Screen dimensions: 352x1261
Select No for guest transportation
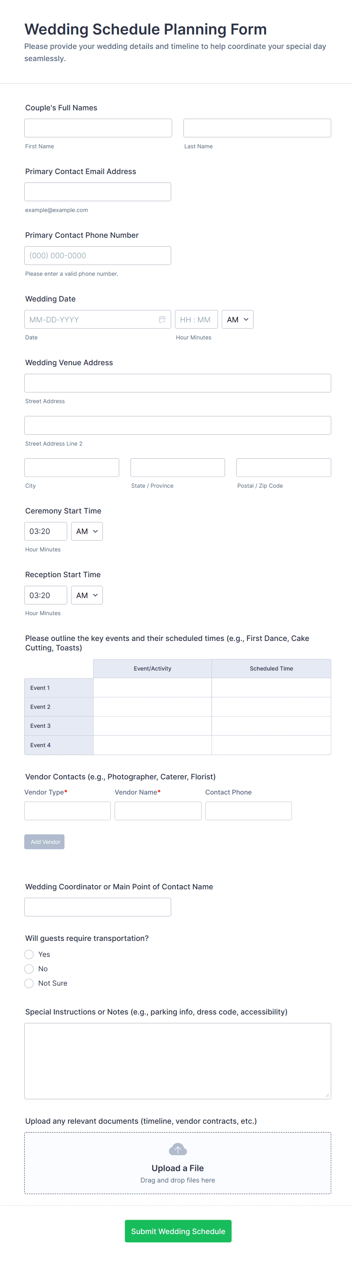pos(29,969)
